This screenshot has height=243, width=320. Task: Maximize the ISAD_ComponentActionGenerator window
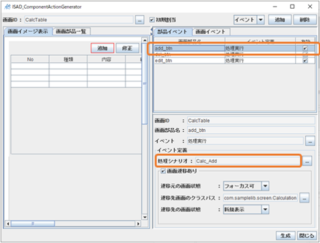coord(292,7)
